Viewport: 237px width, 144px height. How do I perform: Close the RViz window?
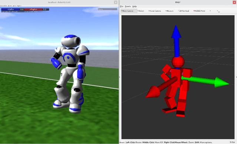click(234, 2)
